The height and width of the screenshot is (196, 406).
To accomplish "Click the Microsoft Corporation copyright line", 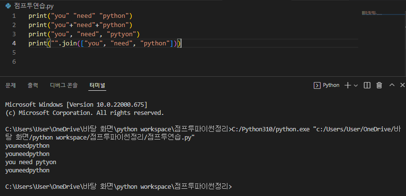I will [84, 113].
